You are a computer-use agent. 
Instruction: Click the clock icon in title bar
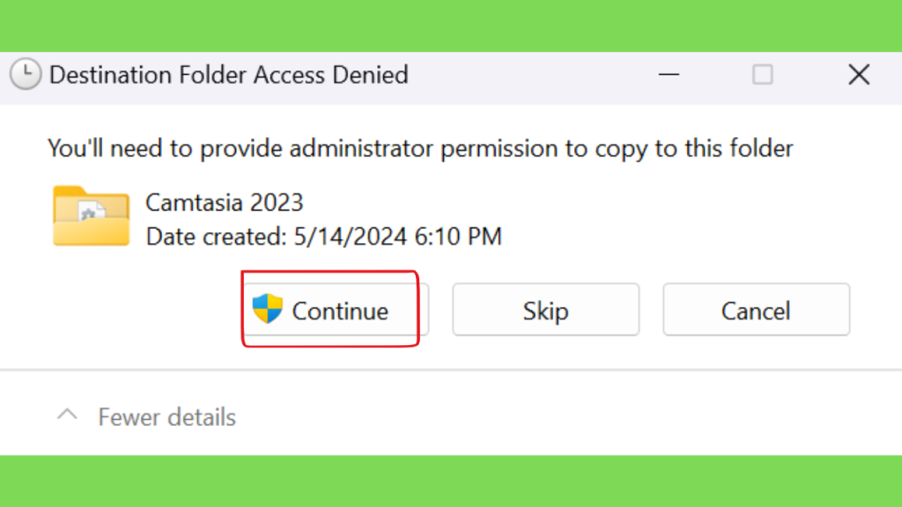[x=26, y=74]
